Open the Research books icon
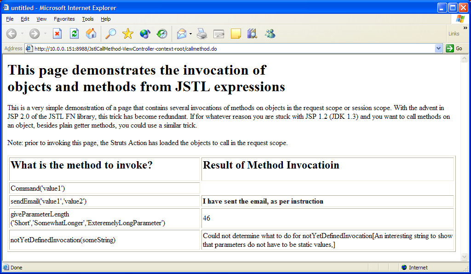The image size is (471, 274). coord(252,34)
